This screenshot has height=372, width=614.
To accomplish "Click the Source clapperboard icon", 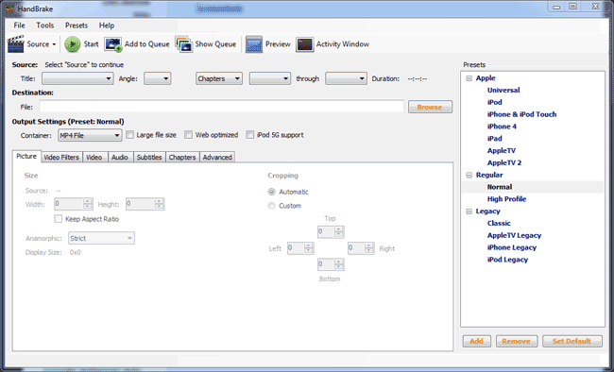I will click(x=16, y=44).
